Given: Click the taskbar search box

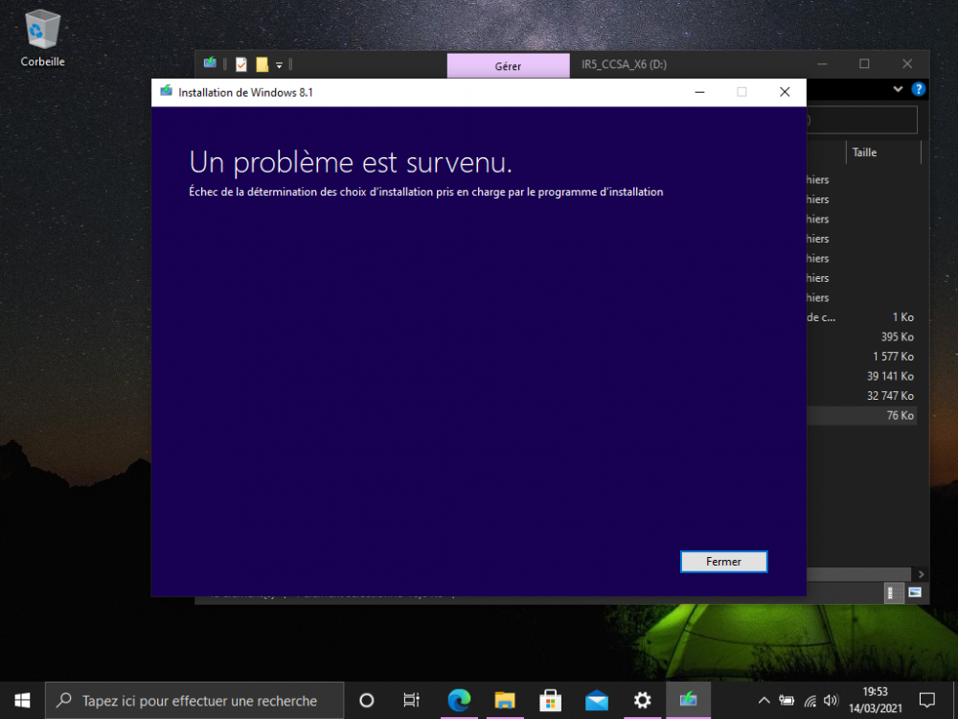Looking at the screenshot, I should pos(194,701).
